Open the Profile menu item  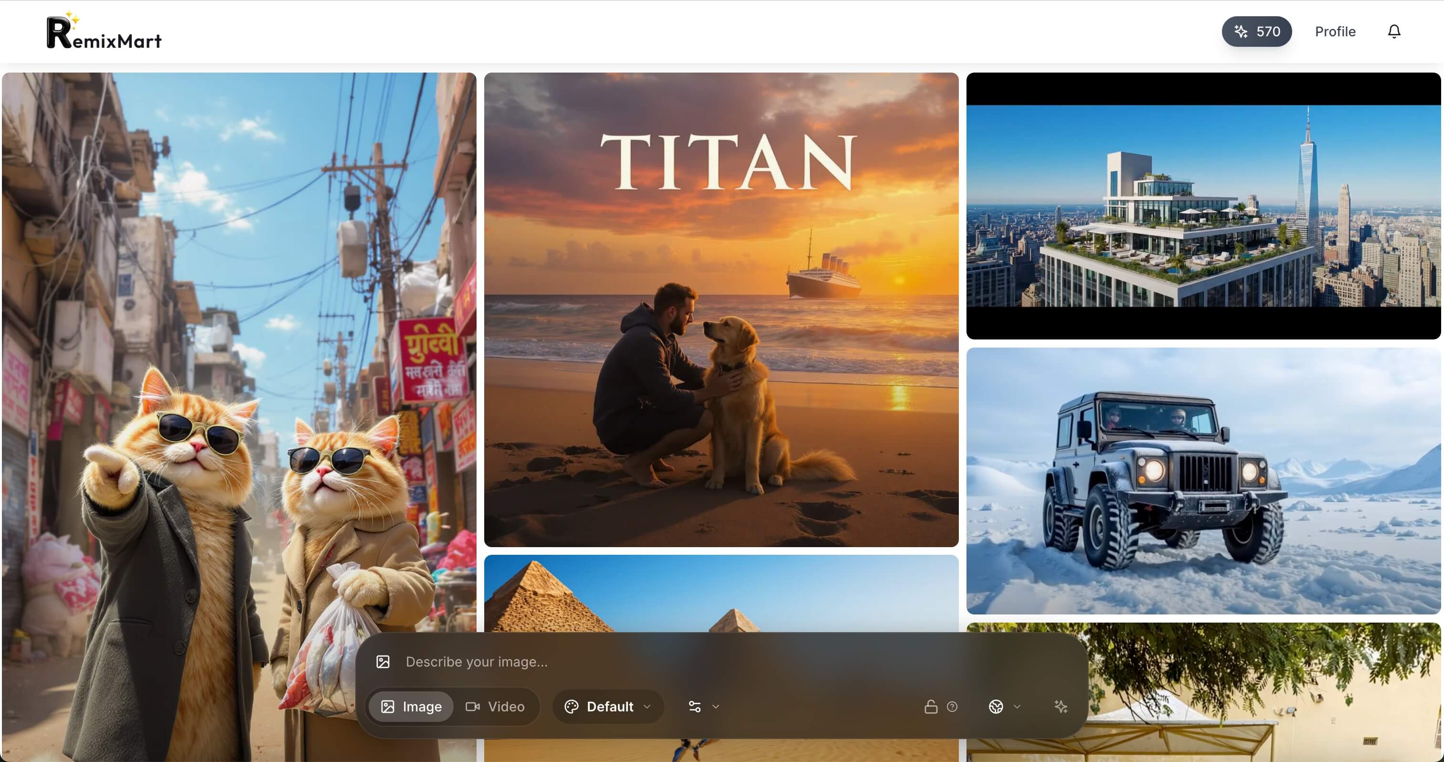pyautogui.click(x=1335, y=32)
